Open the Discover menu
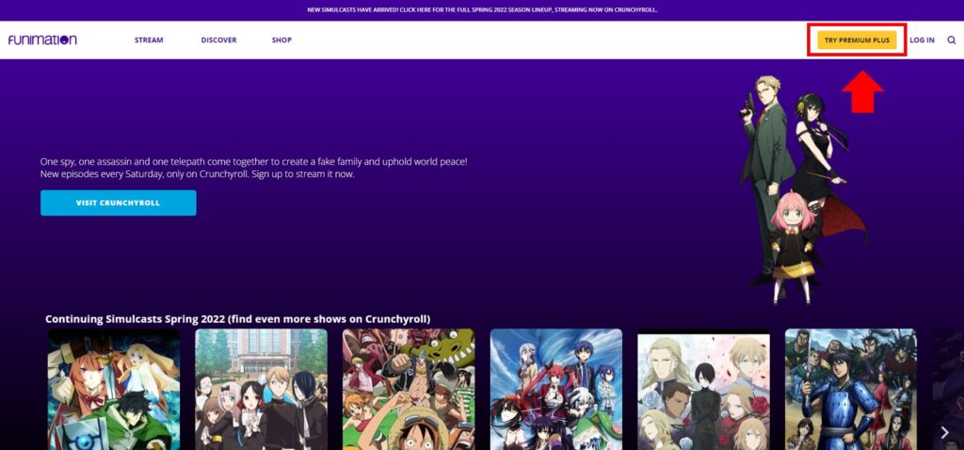The width and height of the screenshot is (964, 450). [x=218, y=40]
